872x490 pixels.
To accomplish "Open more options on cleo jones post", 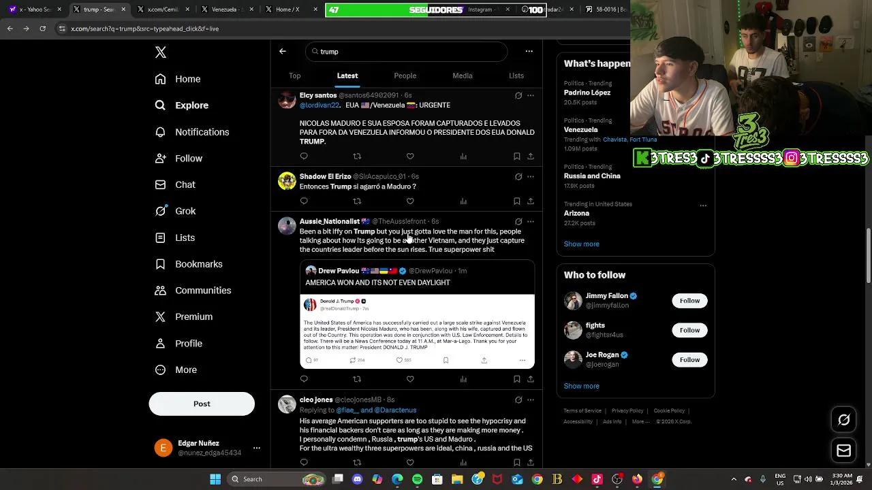I will pos(531,400).
